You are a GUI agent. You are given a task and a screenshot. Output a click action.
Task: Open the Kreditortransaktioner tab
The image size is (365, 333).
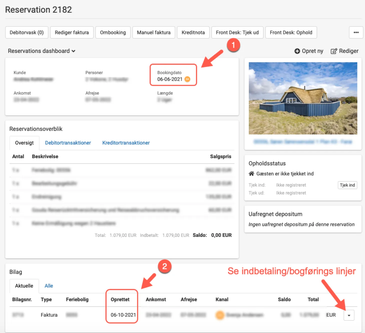tap(126, 143)
